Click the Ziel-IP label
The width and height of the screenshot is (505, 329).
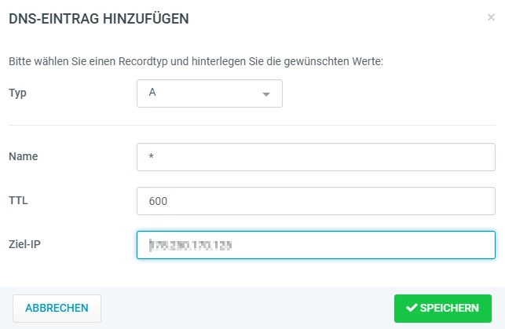coord(24,244)
